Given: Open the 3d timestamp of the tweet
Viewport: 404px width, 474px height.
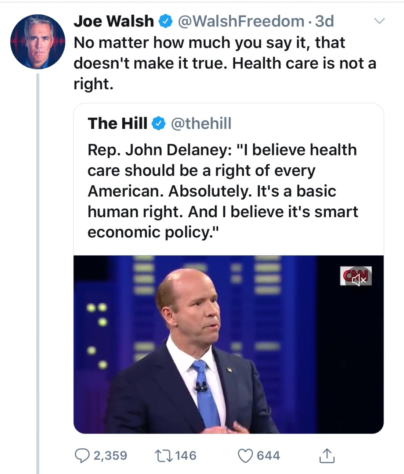Looking at the screenshot, I should (x=325, y=21).
